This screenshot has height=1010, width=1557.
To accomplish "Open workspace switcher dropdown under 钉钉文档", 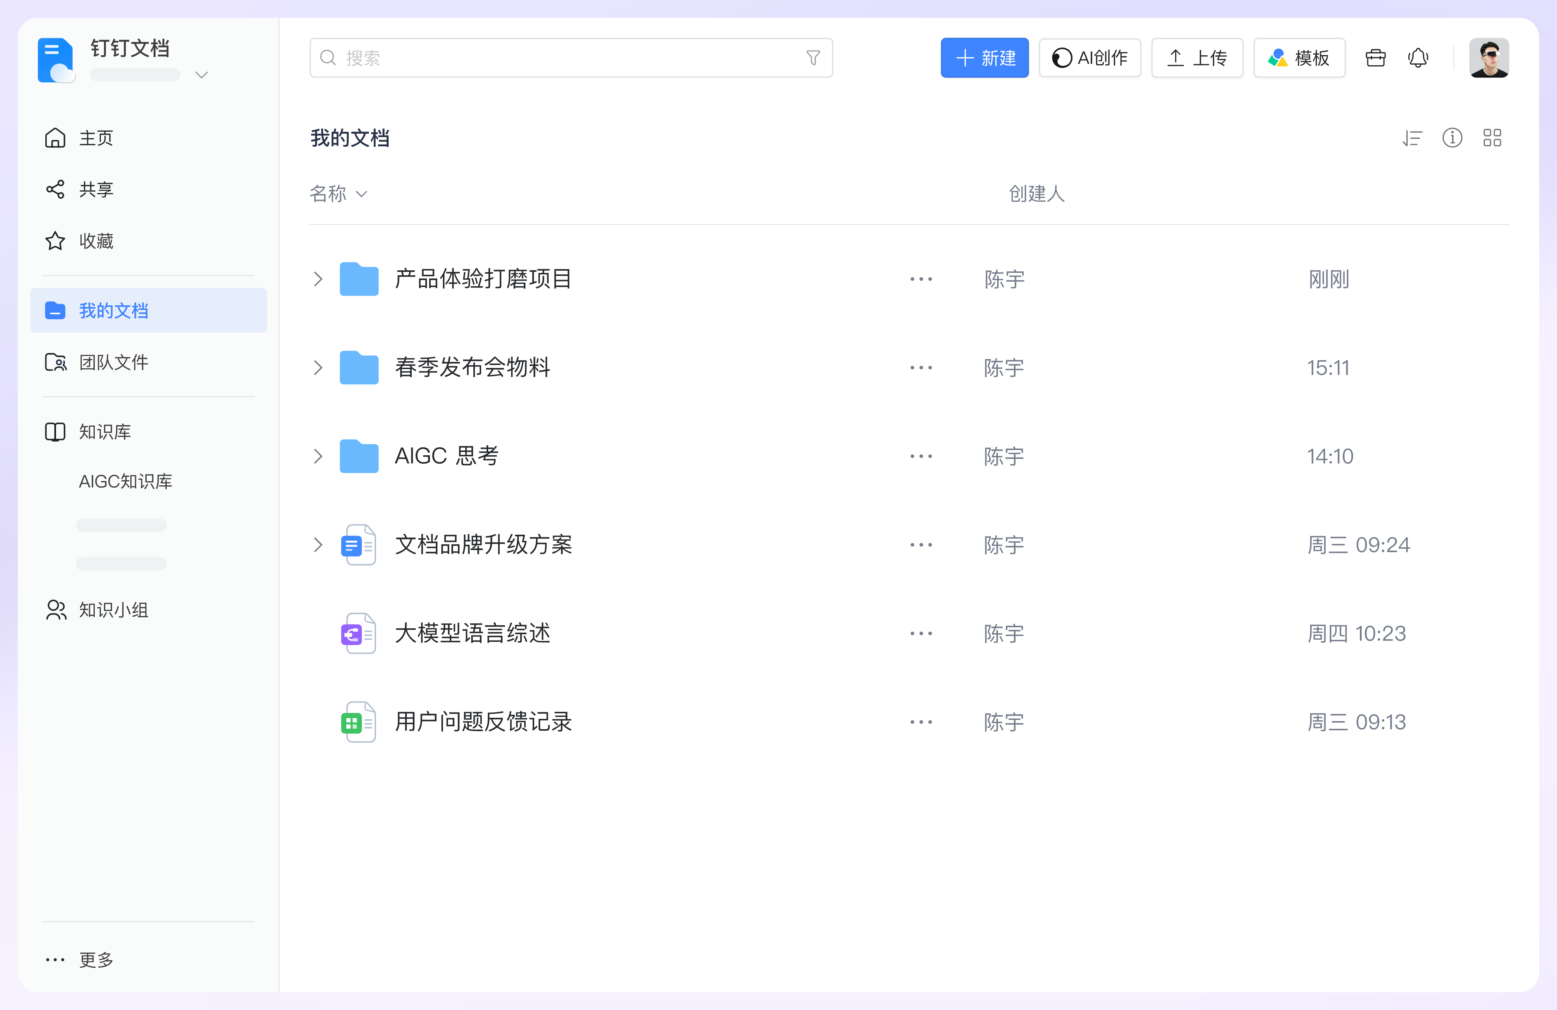I will 202,75.
